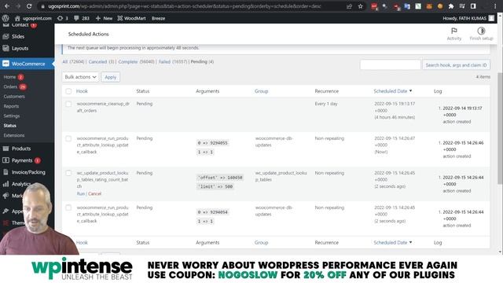Open WooCommerce Reports submenu
Image resolution: width=503 pixels, height=283 pixels.
click(11, 106)
